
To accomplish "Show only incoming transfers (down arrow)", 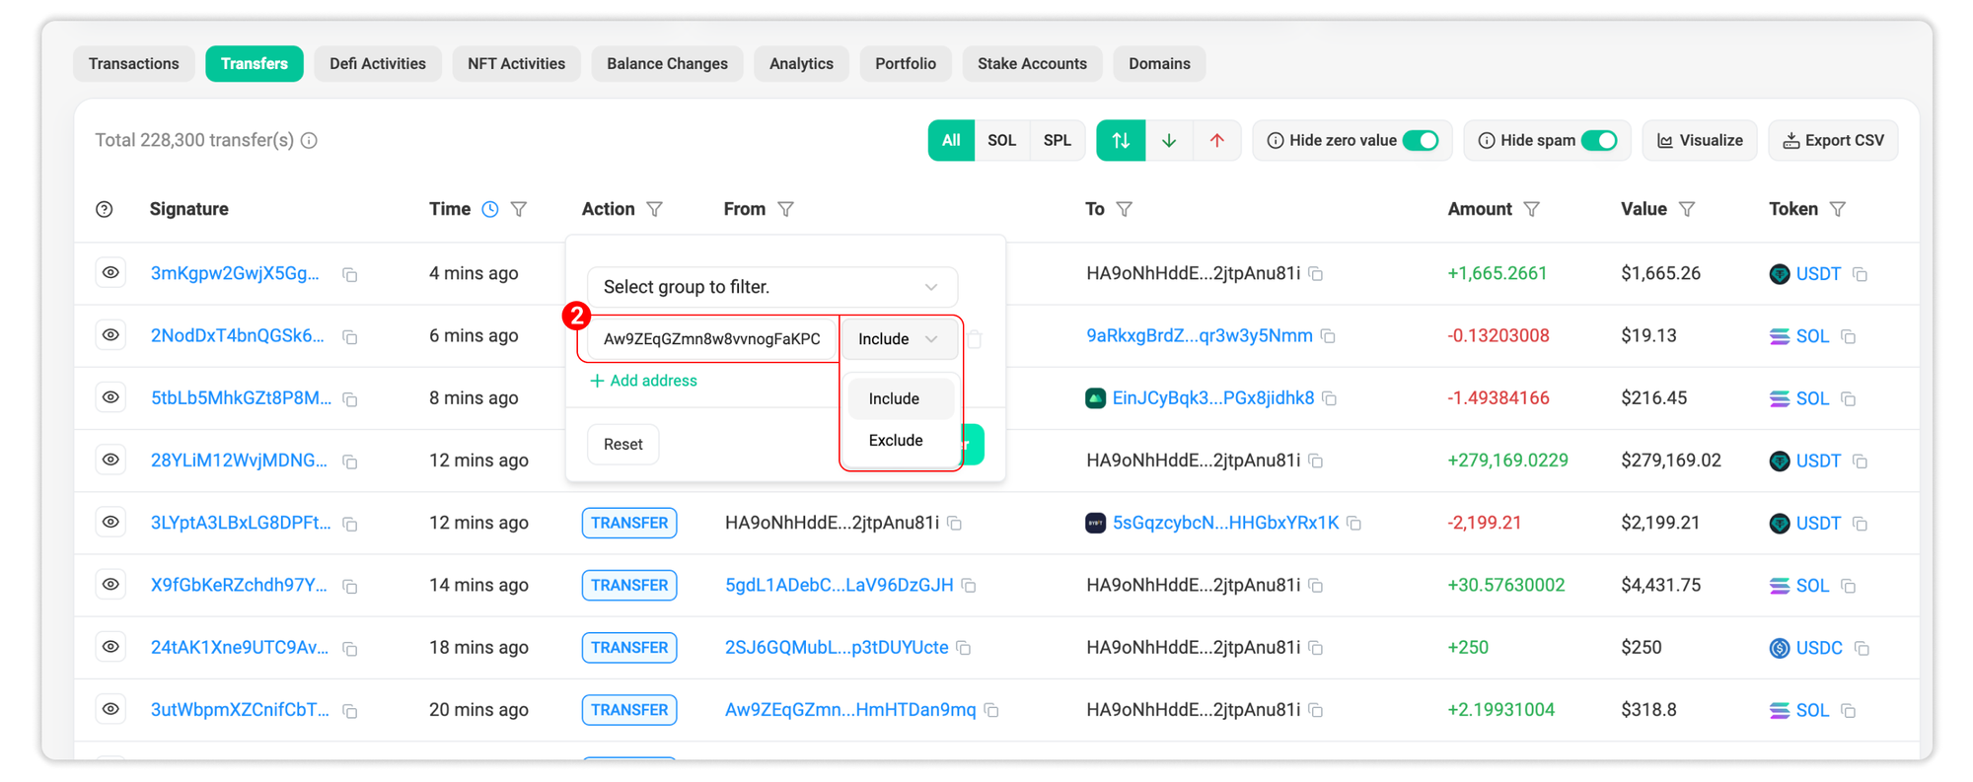I will click(1169, 140).
